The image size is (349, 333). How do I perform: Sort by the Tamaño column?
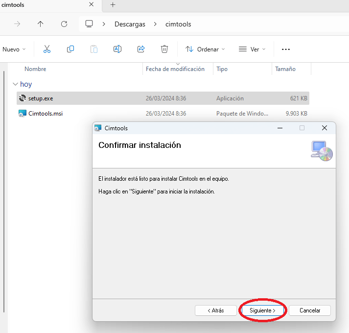(x=285, y=69)
